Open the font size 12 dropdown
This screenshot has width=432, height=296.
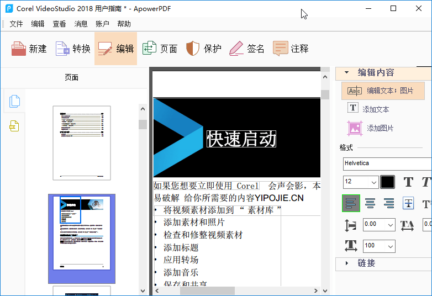(x=361, y=182)
